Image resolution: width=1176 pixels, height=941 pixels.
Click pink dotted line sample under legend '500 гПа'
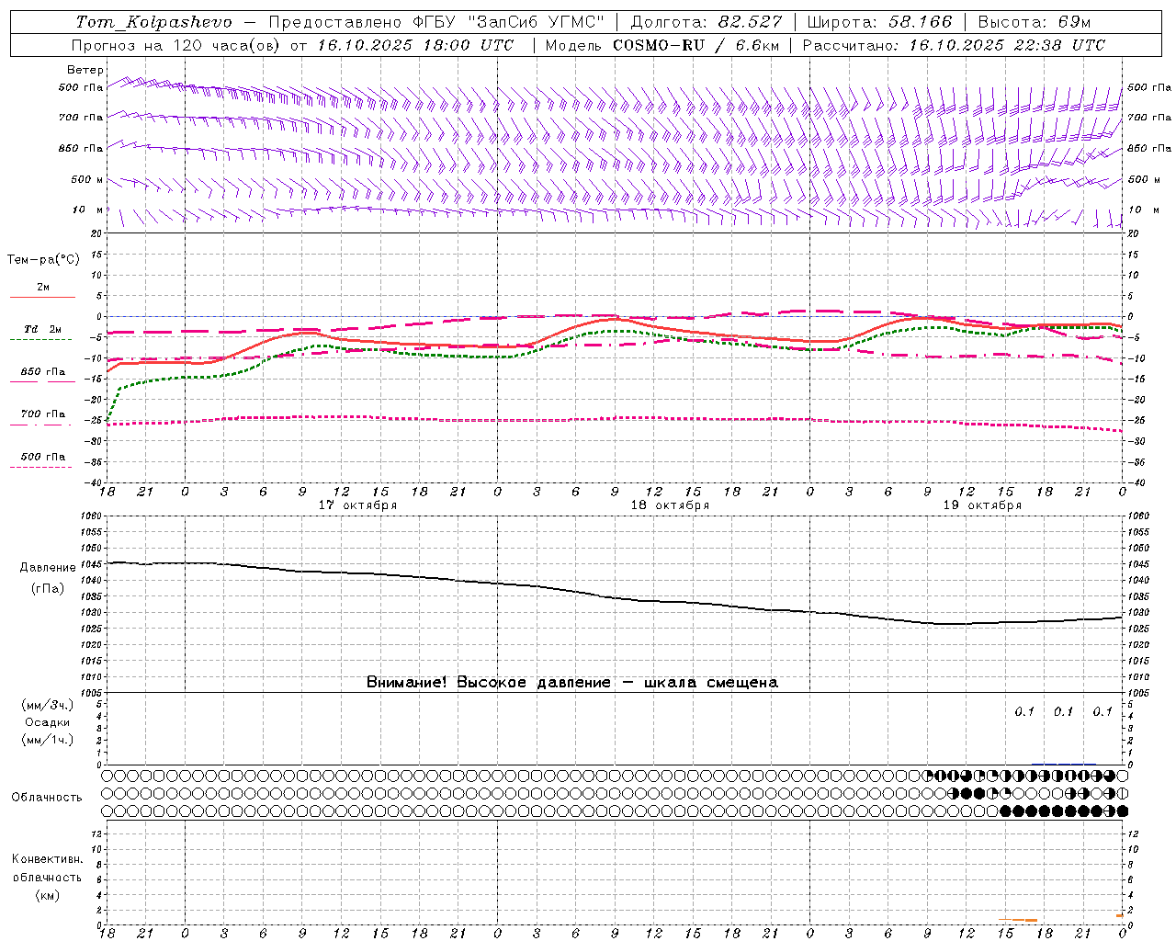pos(41,467)
